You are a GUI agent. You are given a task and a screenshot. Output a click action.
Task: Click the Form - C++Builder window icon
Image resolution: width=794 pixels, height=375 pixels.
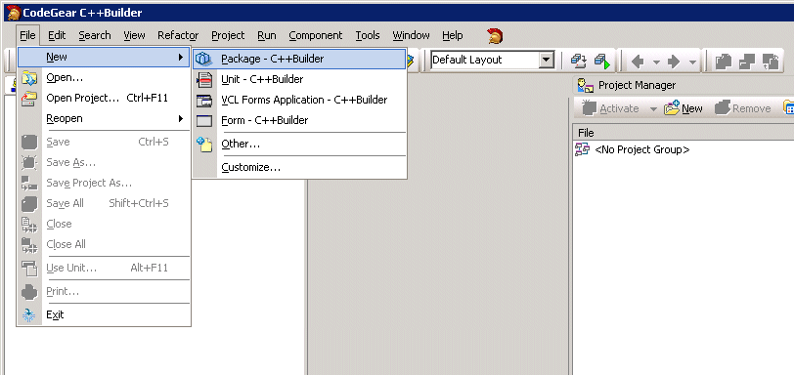(x=204, y=121)
